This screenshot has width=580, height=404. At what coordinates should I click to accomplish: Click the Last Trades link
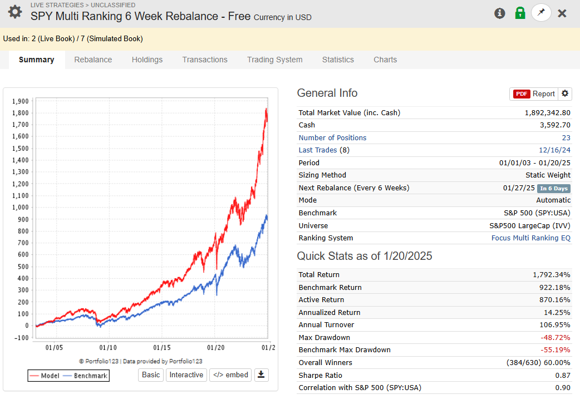[318, 150]
